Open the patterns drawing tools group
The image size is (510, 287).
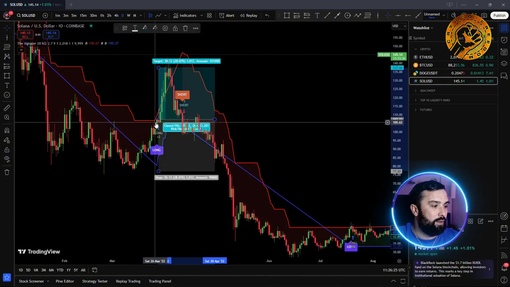[x=7, y=56]
